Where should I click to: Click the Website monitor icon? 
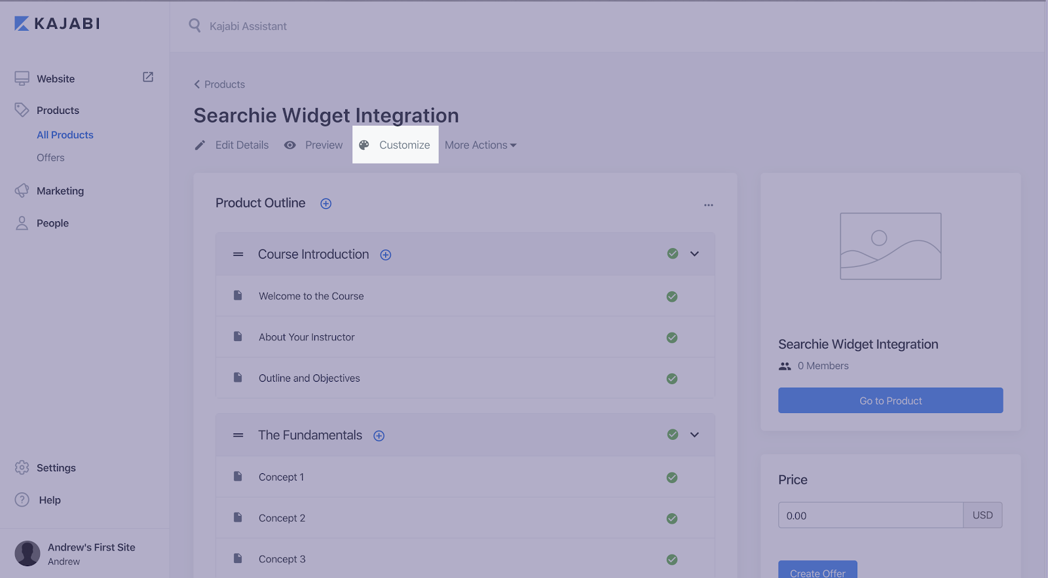(x=22, y=79)
